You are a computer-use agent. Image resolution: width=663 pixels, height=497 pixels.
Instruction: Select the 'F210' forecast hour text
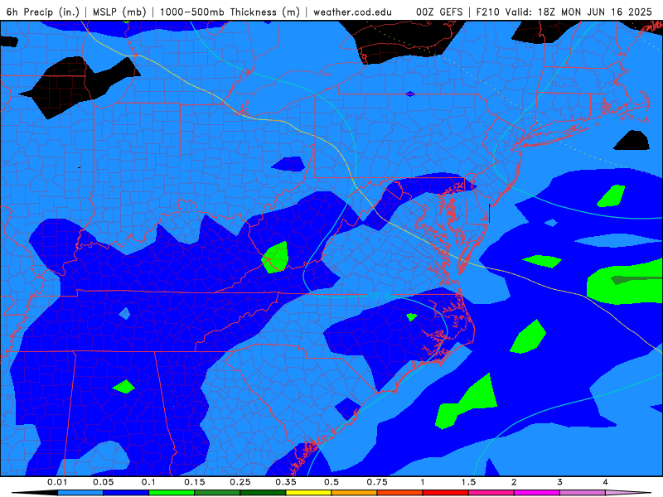tap(488, 12)
